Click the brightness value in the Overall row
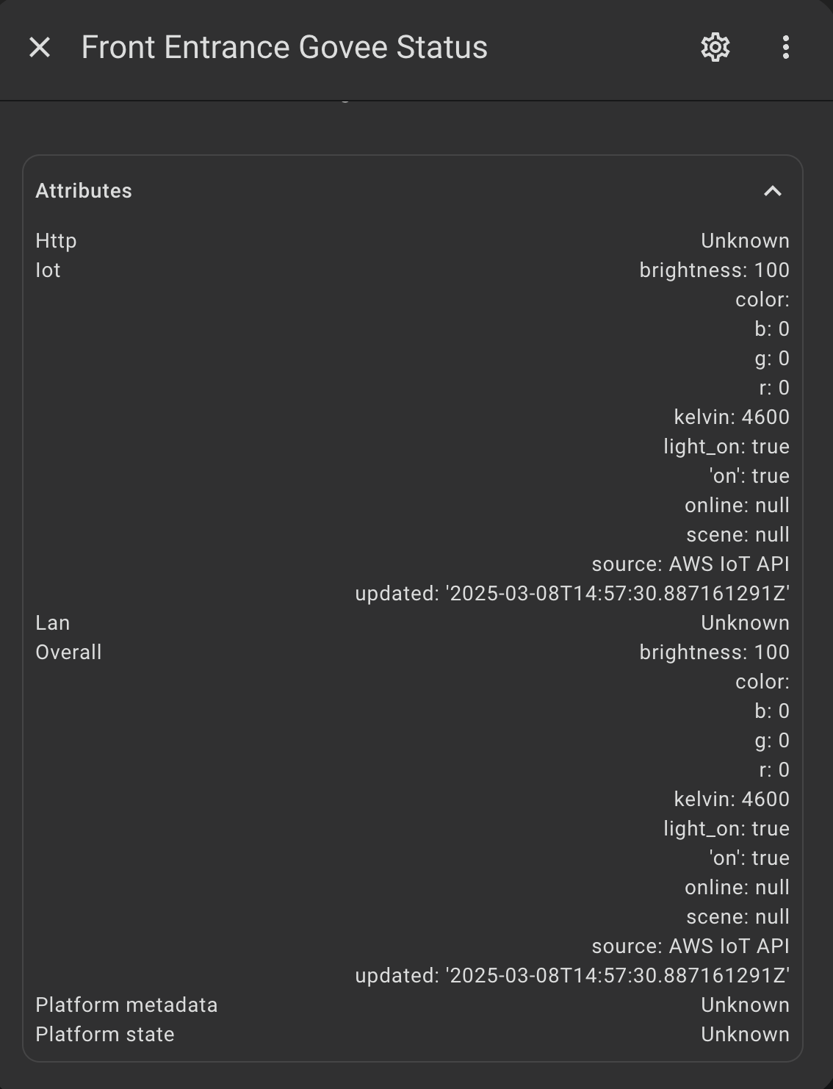Viewport: 833px width, 1089px height. click(714, 653)
